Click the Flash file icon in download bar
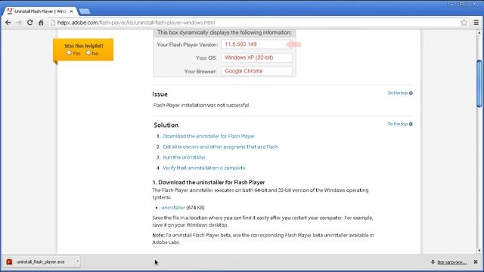 click(x=9, y=262)
